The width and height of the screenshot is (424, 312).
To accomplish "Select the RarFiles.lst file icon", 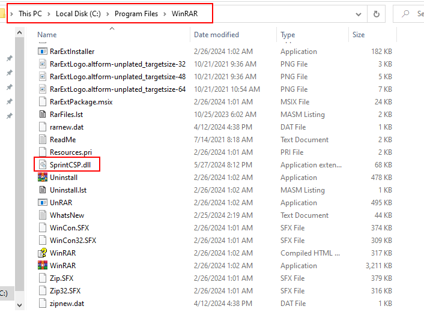I will tap(43, 115).
